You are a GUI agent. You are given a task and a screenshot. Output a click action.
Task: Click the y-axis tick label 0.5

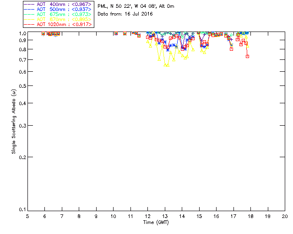(x=22, y=86)
